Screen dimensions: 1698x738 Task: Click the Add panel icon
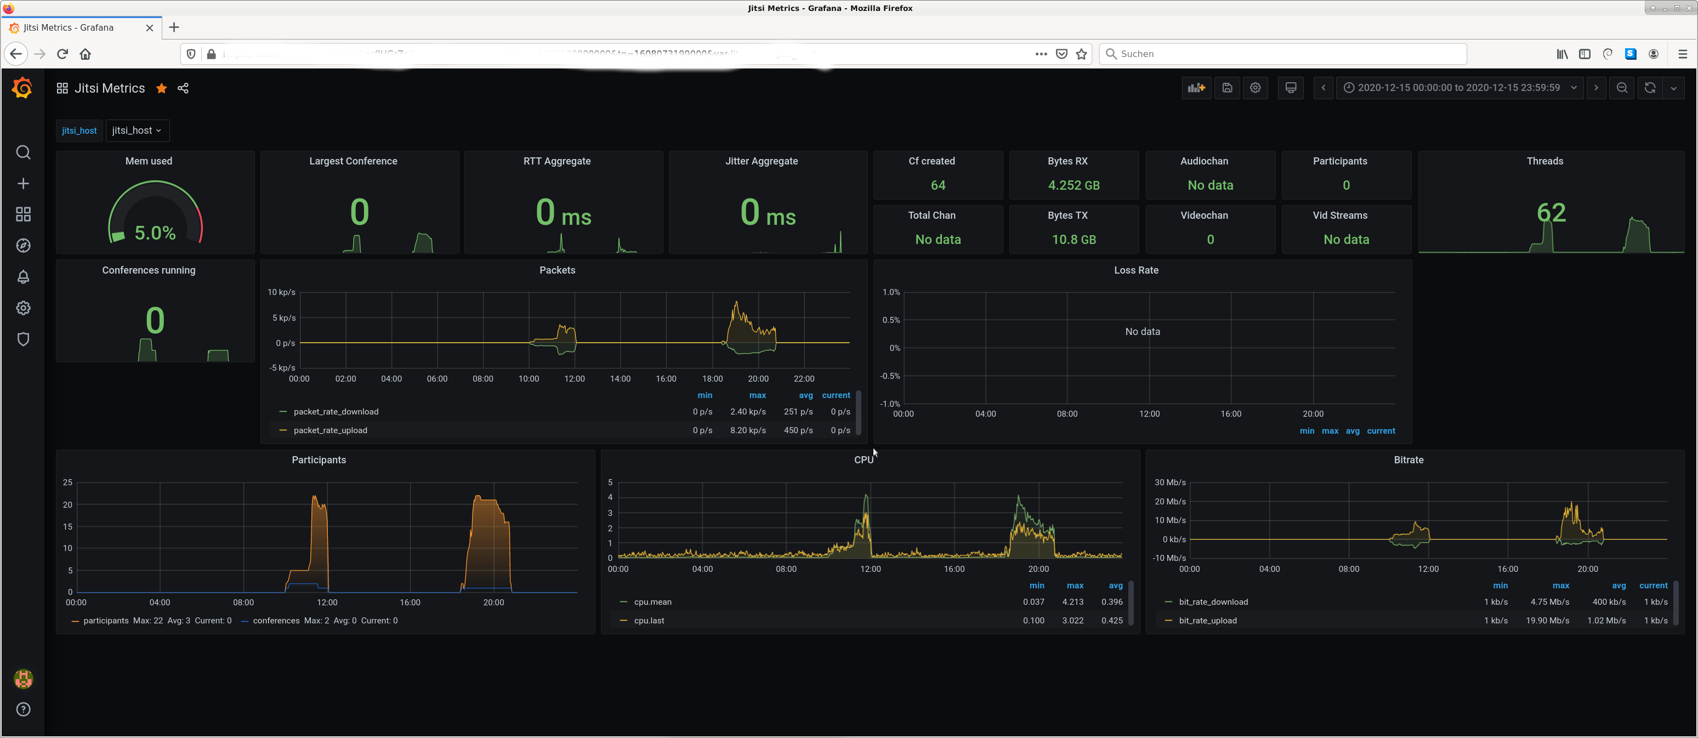click(1196, 88)
